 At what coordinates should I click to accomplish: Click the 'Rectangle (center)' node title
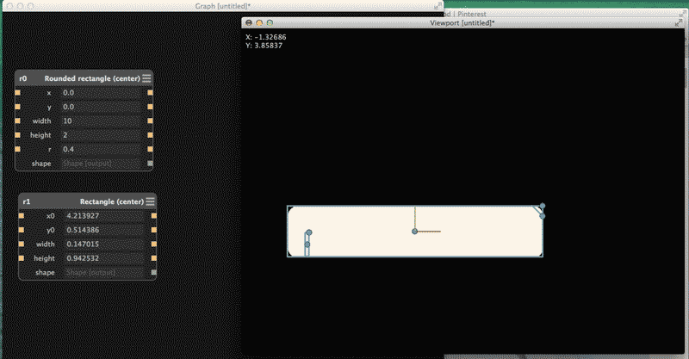pyautogui.click(x=112, y=201)
